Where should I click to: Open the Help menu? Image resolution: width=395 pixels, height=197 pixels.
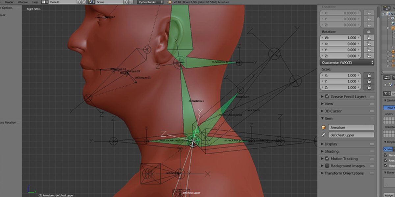tap(35, 2)
